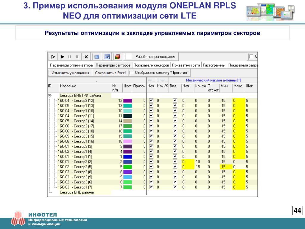Click the purple color swatch of БС-04 Сектор3 (12)
The width and height of the screenshot is (305, 229).
(127, 101)
